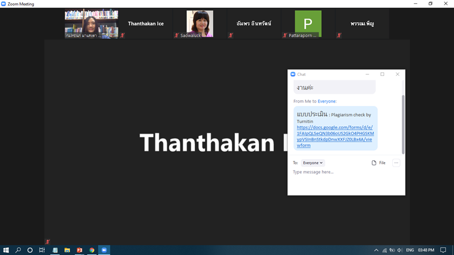Click the 'Everyone' link in message header
The height and width of the screenshot is (255, 454).
[326, 101]
